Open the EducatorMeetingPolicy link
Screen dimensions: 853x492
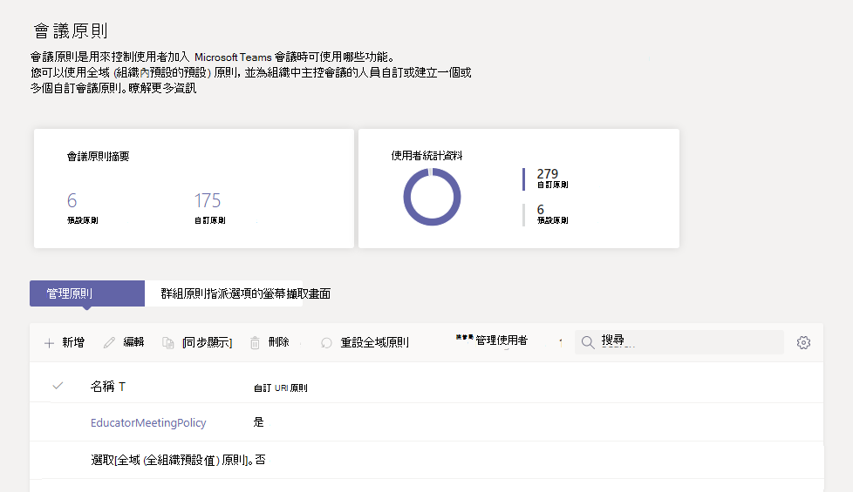tap(148, 422)
